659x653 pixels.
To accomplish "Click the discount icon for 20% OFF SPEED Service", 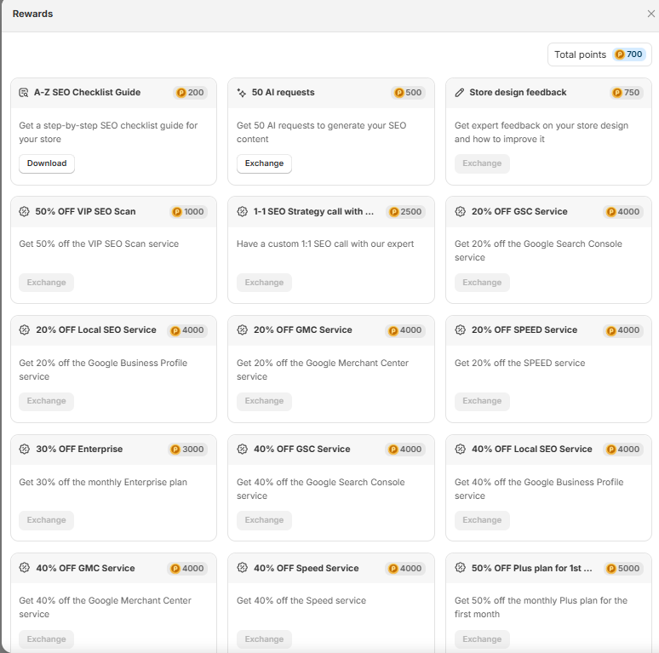I will tap(460, 329).
